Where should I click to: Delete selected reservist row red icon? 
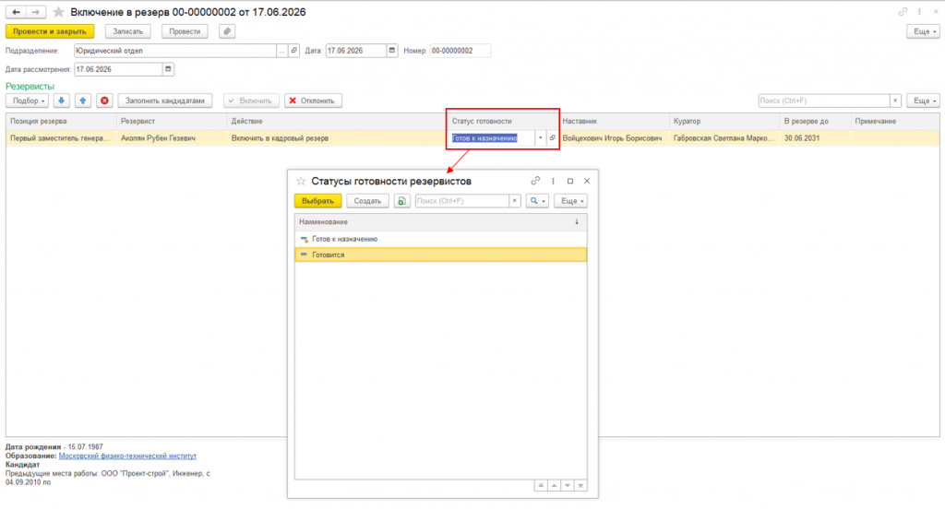pyautogui.click(x=105, y=101)
